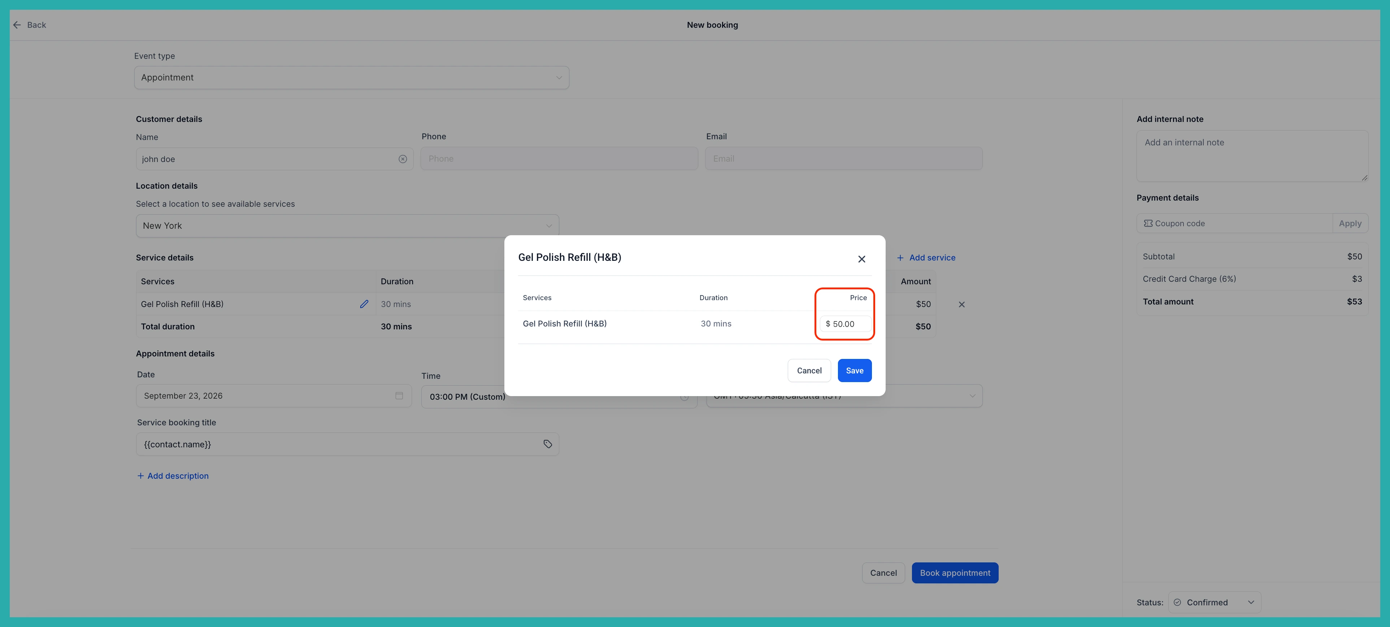
Task: Remove the Gel Polish Refill service row
Action: coord(961,304)
